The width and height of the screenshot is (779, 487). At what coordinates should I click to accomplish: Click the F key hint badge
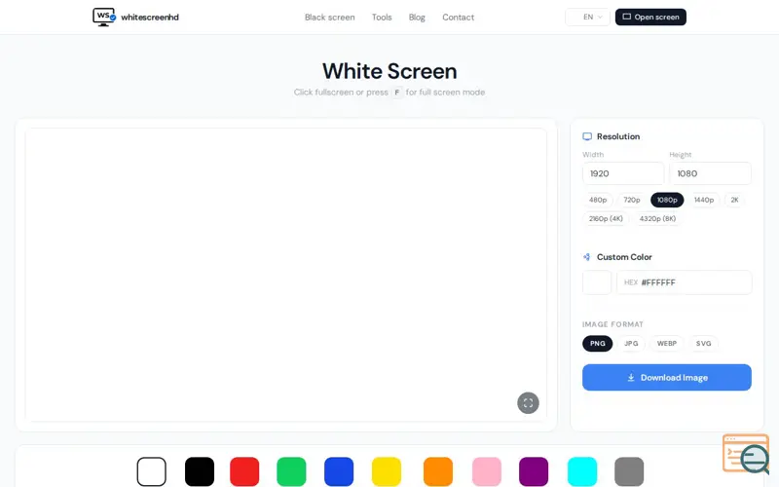(x=397, y=93)
